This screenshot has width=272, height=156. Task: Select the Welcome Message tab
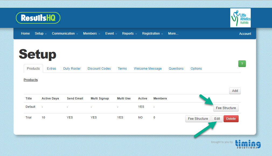tap(148, 69)
